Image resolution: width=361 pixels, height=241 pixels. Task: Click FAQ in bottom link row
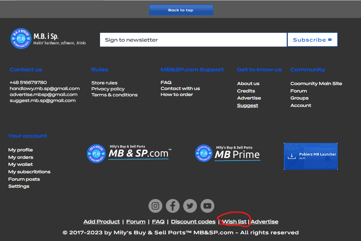click(x=158, y=222)
